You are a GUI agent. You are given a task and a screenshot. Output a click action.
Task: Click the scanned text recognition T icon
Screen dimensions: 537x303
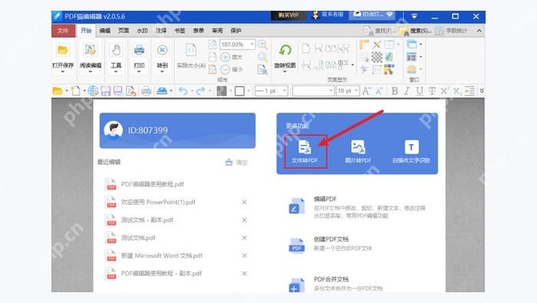click(411, 147)
